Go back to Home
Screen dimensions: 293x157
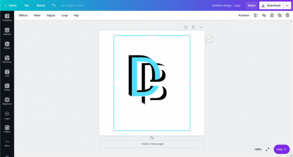[x=11, y=5]
